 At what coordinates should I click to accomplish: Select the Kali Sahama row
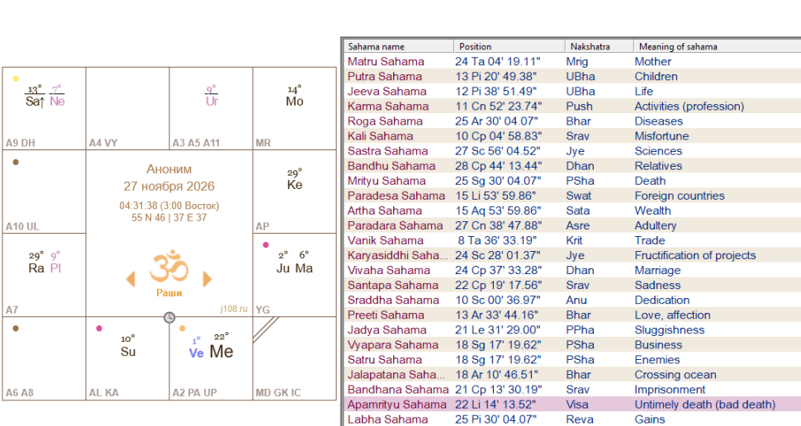(572, 136)
